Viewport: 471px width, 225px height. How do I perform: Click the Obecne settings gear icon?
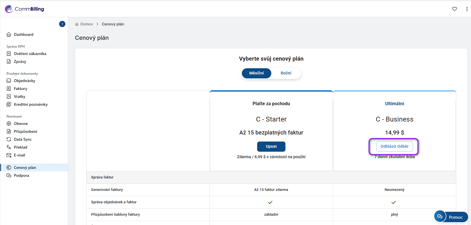click(x=9, y=123)
